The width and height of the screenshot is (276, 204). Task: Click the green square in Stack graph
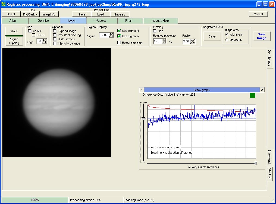point(252,95)
